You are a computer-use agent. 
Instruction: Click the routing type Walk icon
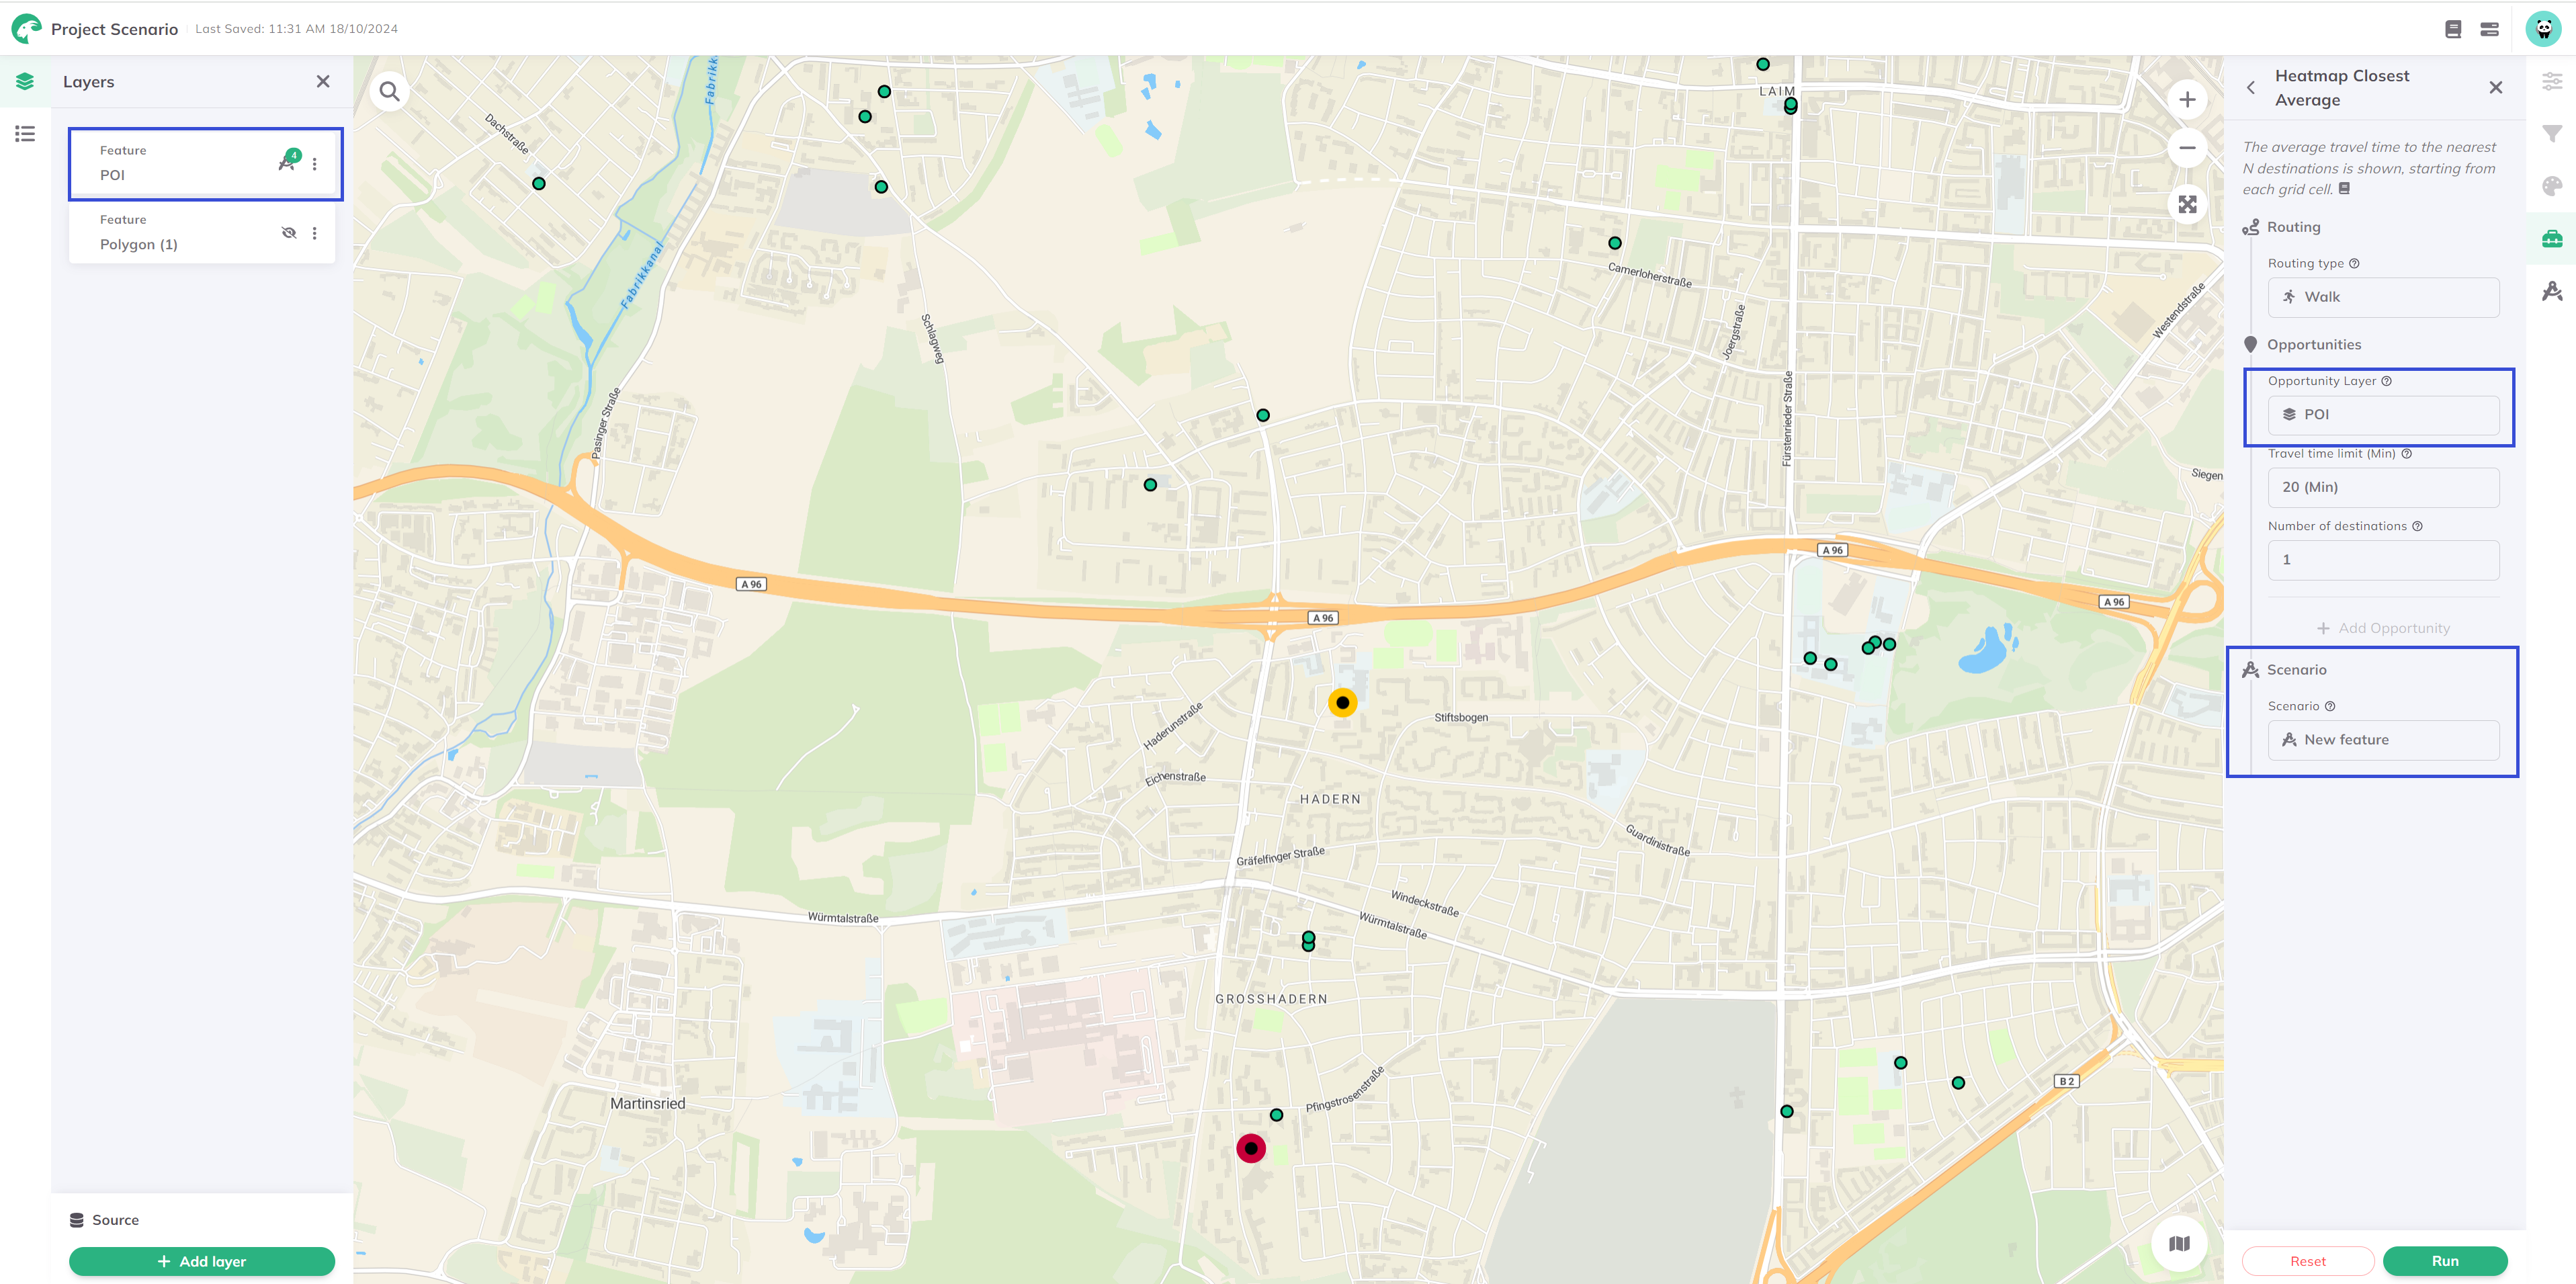point(2288,296)
